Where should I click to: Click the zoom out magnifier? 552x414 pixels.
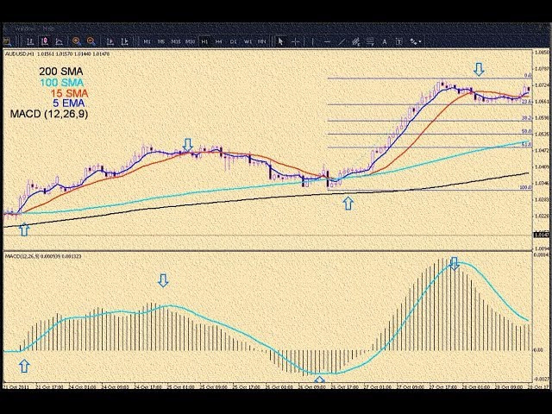point(90,41)
